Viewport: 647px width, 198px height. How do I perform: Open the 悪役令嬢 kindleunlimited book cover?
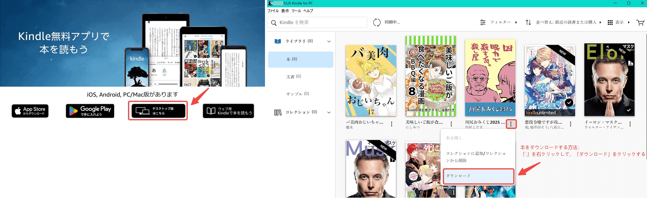550,80
